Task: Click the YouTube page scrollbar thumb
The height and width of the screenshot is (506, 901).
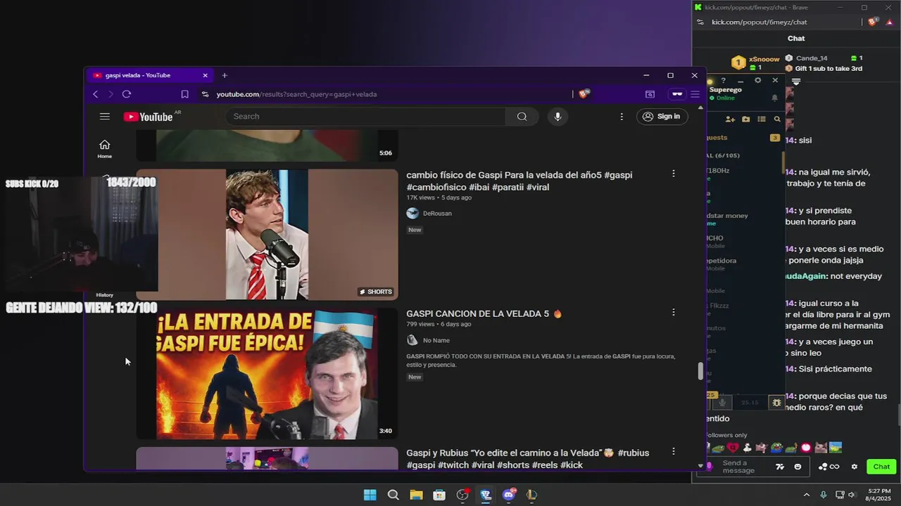Action: (x=700, y=371)
